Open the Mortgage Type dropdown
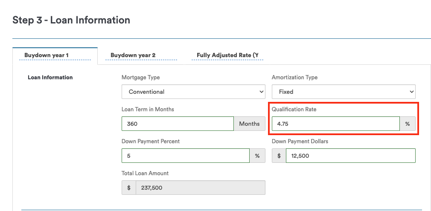 (193, 92)
